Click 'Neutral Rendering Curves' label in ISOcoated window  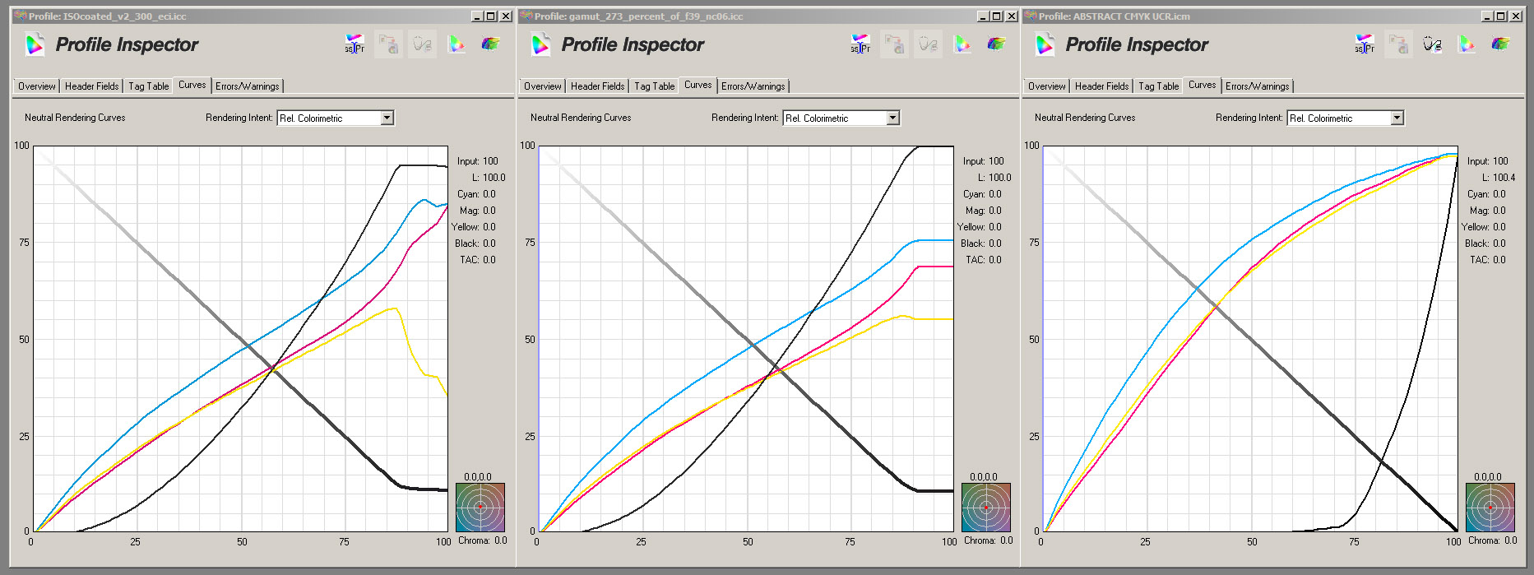(75, 118)
